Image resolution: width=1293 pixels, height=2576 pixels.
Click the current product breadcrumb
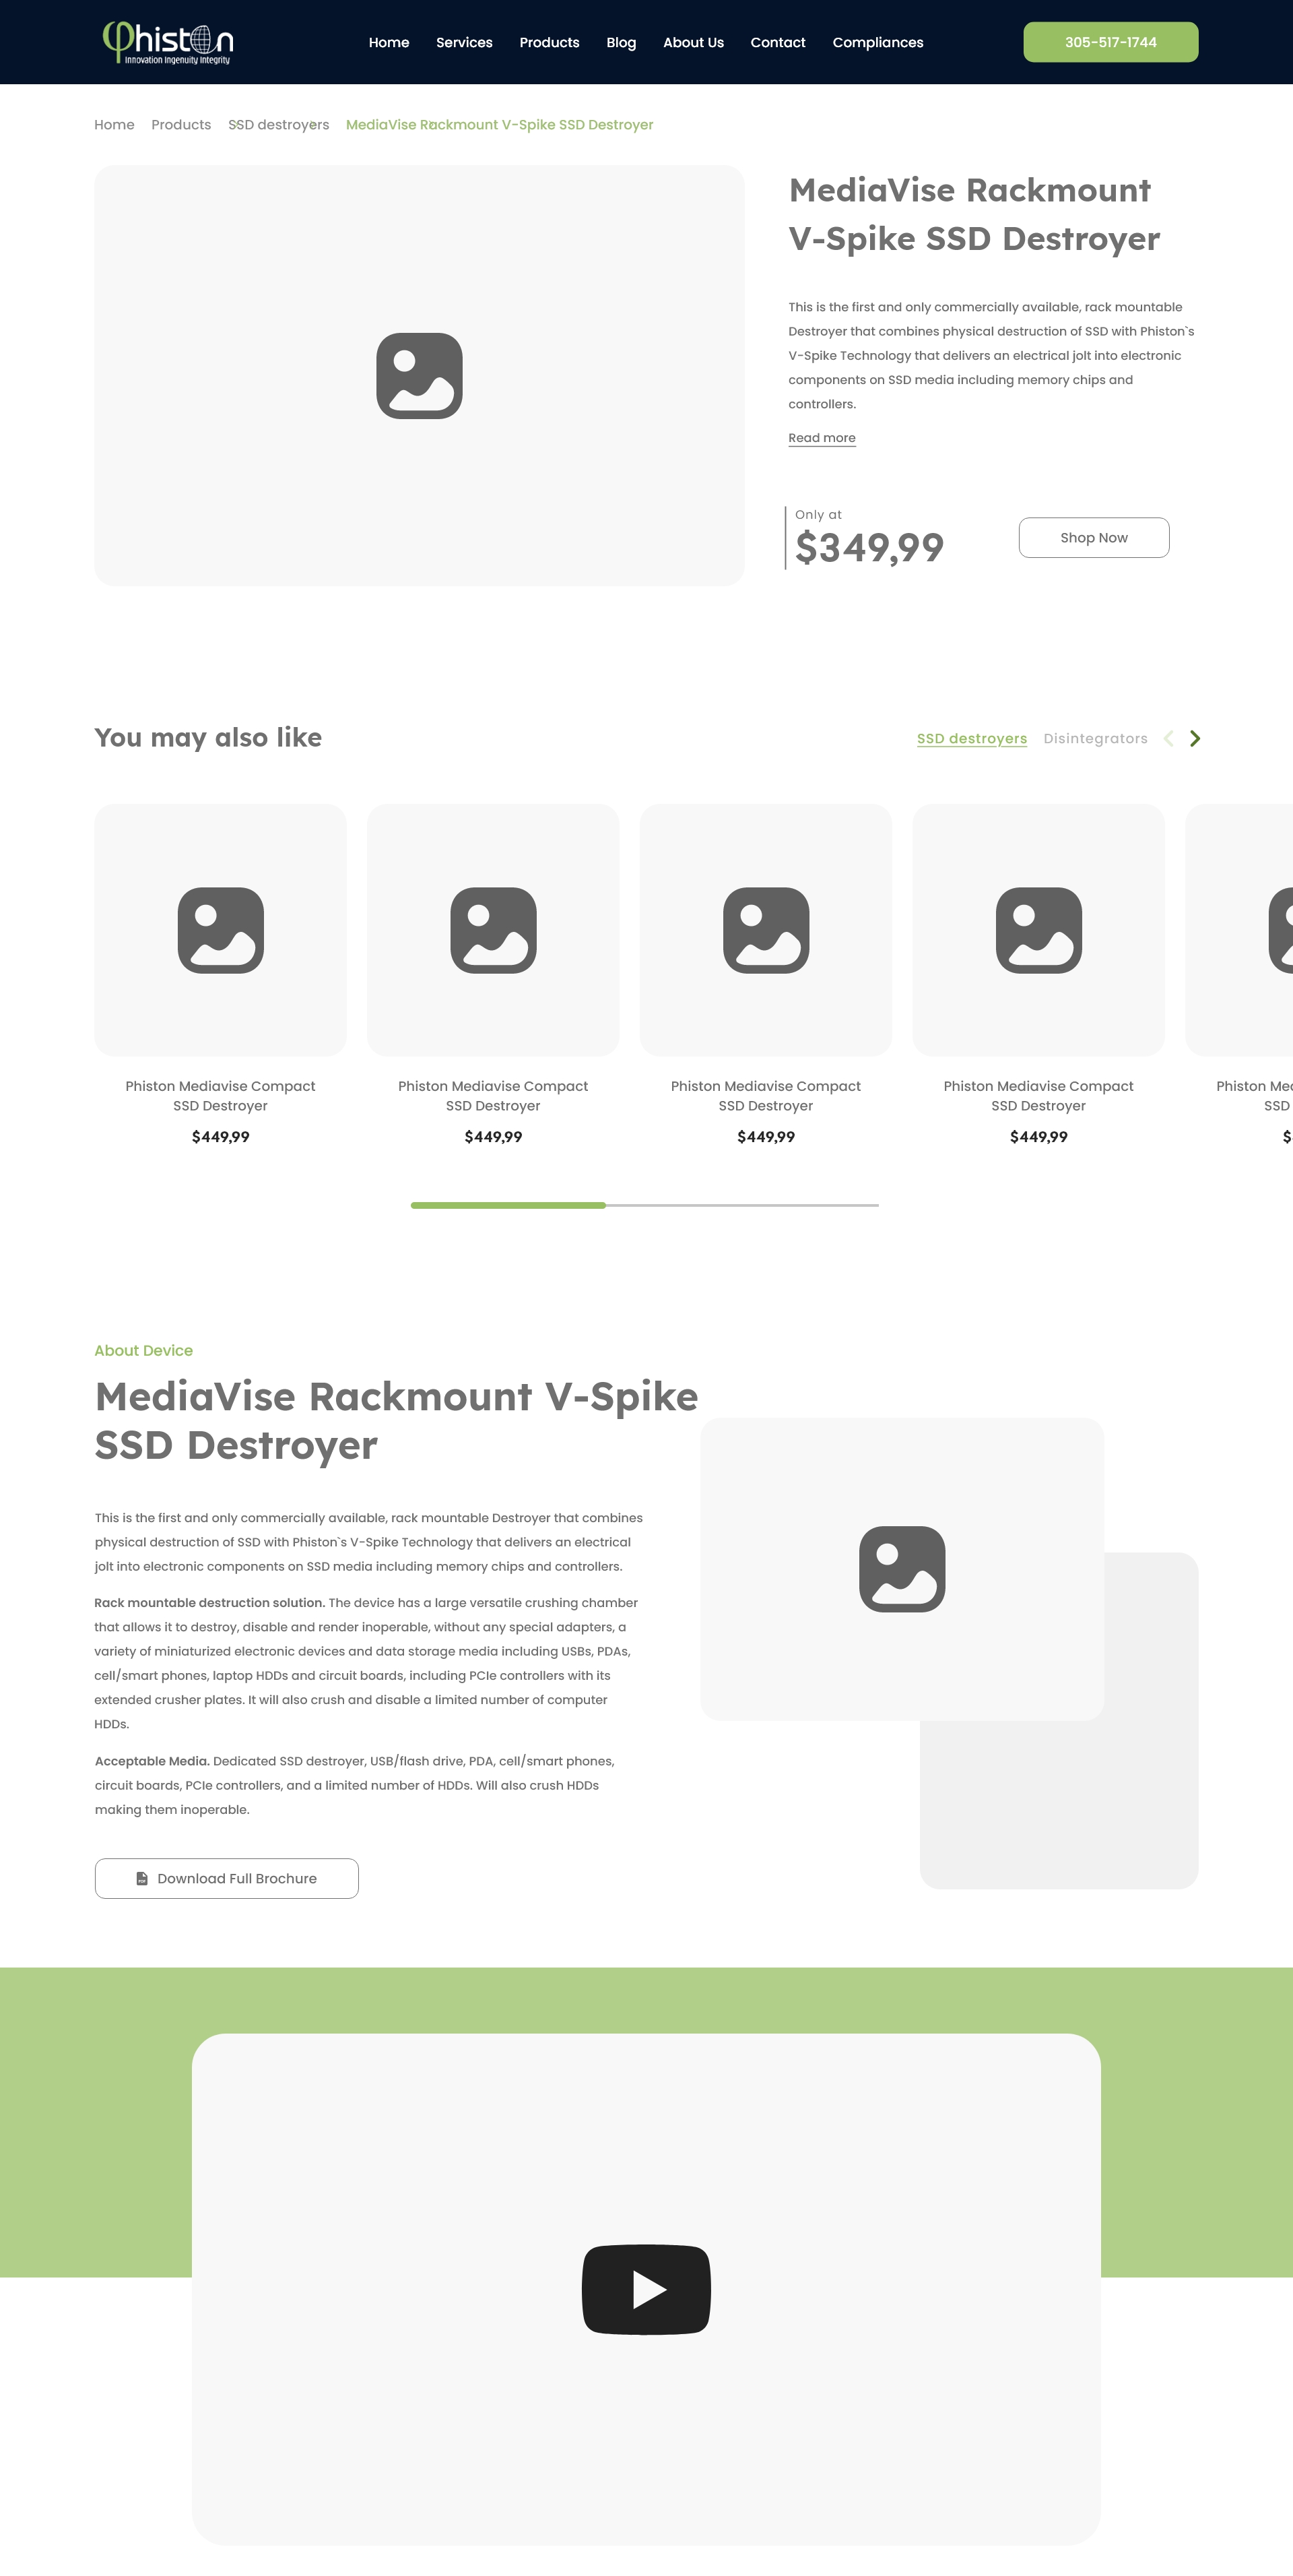point(500,125)
